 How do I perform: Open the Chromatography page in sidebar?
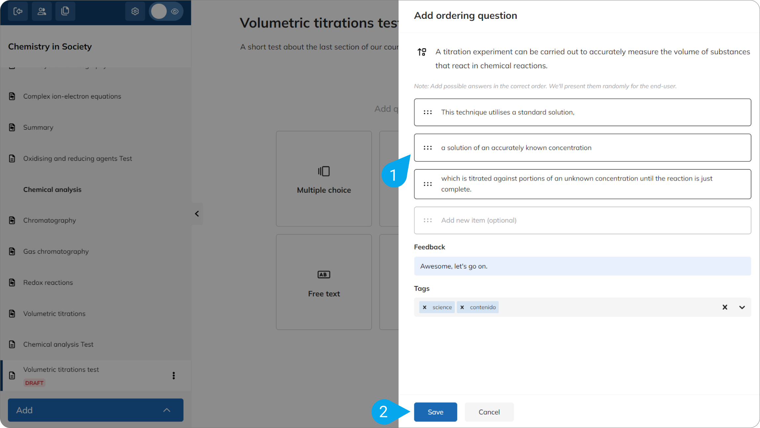point(50,220)
